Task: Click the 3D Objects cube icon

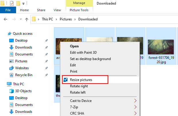Action: pyautogui.click(x=11, y=91)
